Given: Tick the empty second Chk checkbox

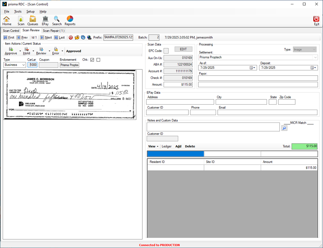Looking at the screenshot, I should (x=98, y=60).
